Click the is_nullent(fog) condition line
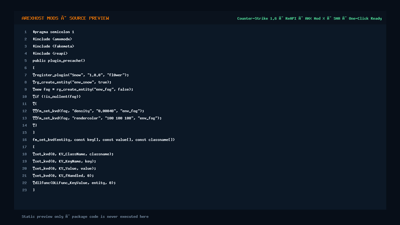 coord(57,97)
